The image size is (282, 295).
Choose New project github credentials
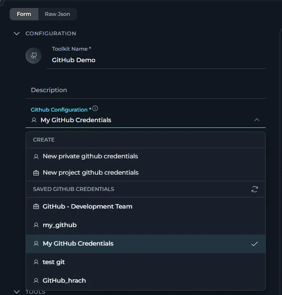[x=145, y=173]
